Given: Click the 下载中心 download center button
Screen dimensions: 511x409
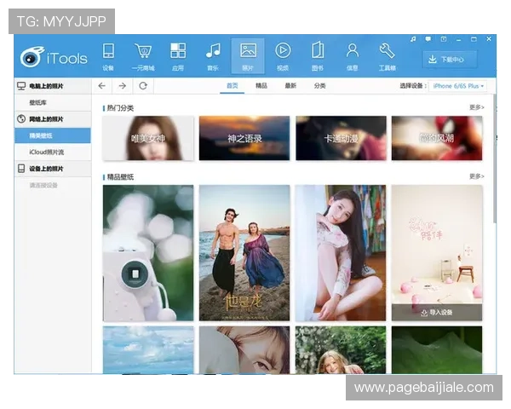Looking at the screenshot, I should (449, 60).
